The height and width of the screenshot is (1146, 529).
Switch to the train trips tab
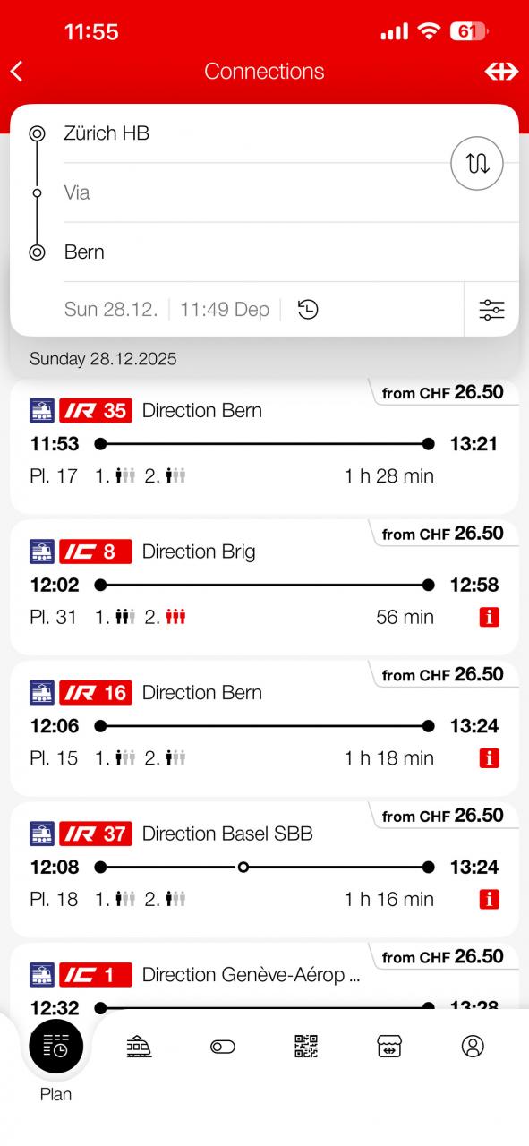coord(139,1046)
